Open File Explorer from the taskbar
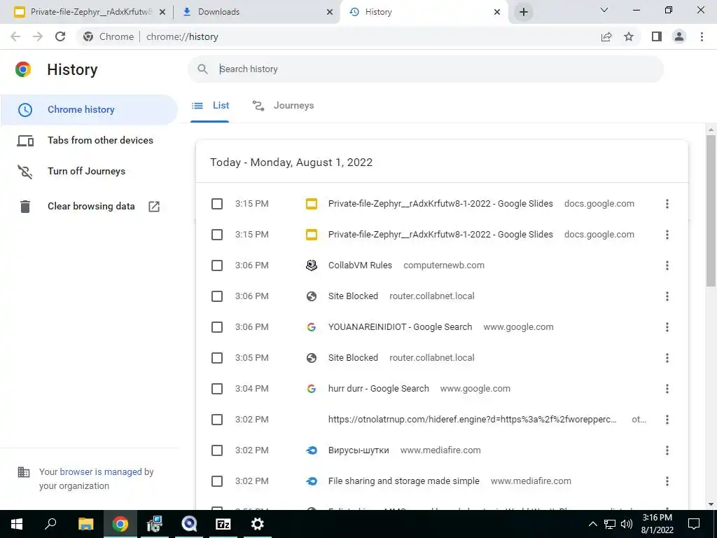 pyautogui.click(x=86, y=524)
